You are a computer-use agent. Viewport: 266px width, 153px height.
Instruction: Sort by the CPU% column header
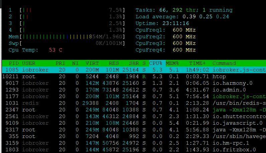point(155,63)
